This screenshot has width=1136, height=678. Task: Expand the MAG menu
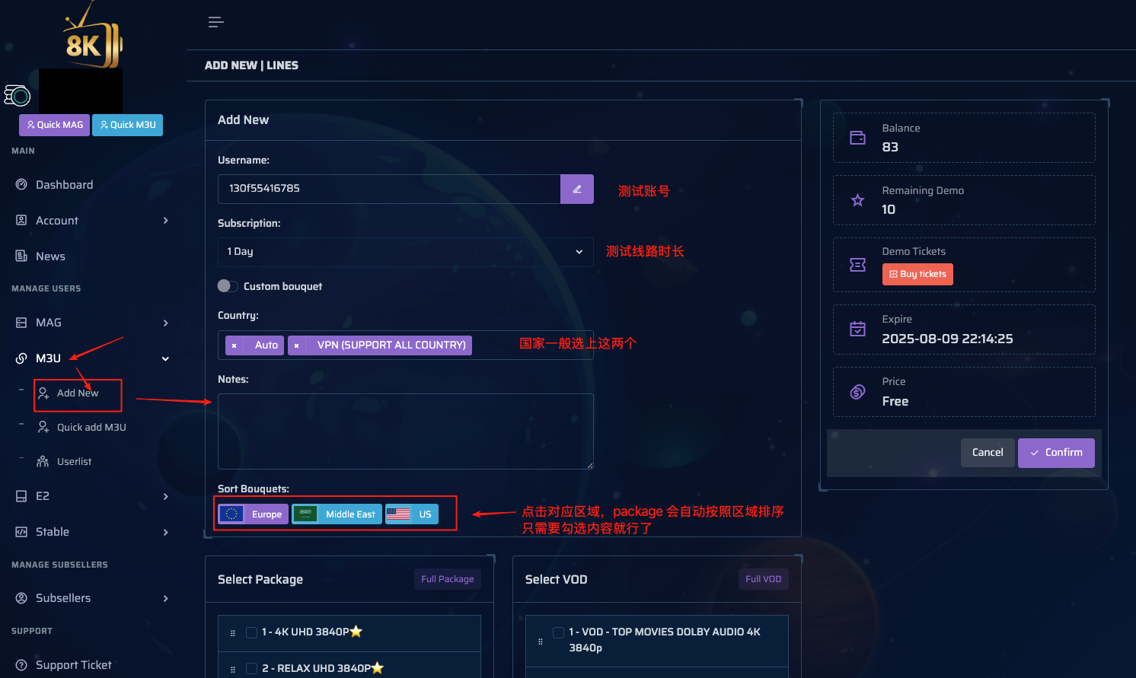91,323
